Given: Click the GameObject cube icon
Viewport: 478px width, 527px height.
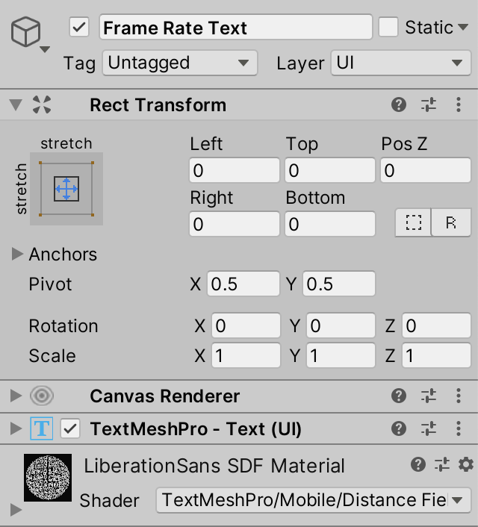Looking at the screenshot, I should (25, 33).
